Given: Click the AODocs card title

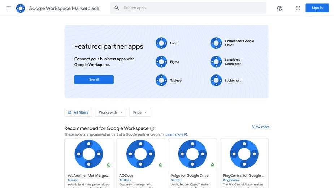Looking at the screenshot, I should [x=126, y=175].
